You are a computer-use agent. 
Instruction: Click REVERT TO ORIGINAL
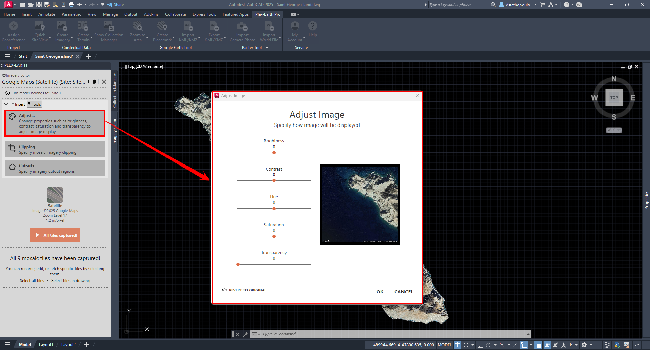pos(244,290)
